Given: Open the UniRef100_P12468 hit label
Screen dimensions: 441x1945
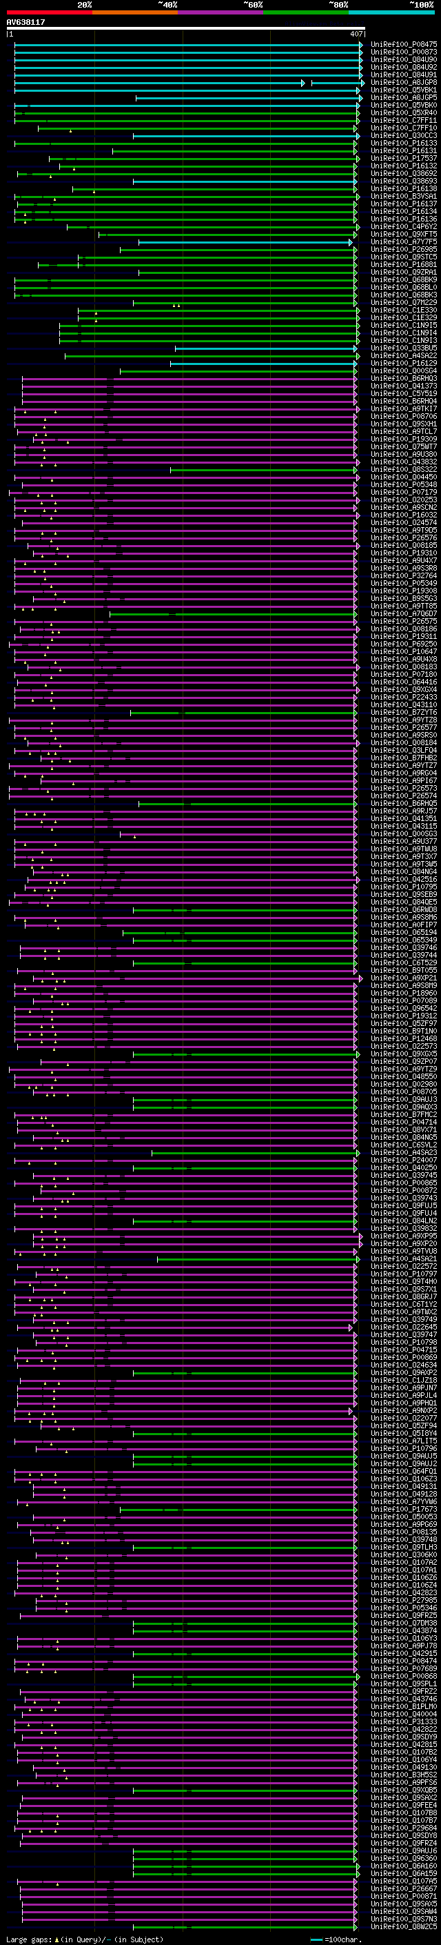Looking at the screenshot, I should pyautogui.click(x=404, y=1039).
